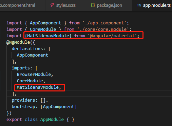Click the imports property key
This screenshot has height=126, width=172.
(21, 68)
